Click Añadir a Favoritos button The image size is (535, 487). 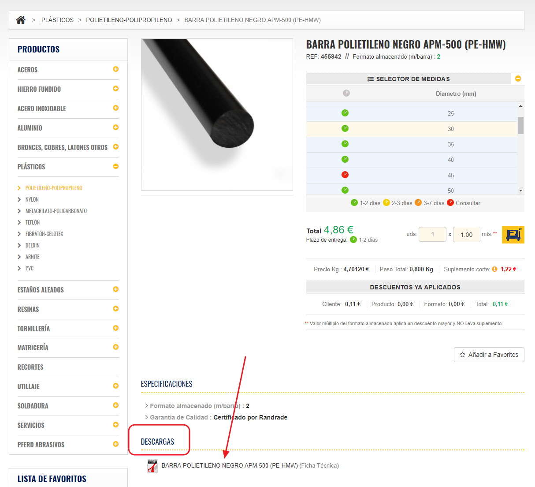489,355
